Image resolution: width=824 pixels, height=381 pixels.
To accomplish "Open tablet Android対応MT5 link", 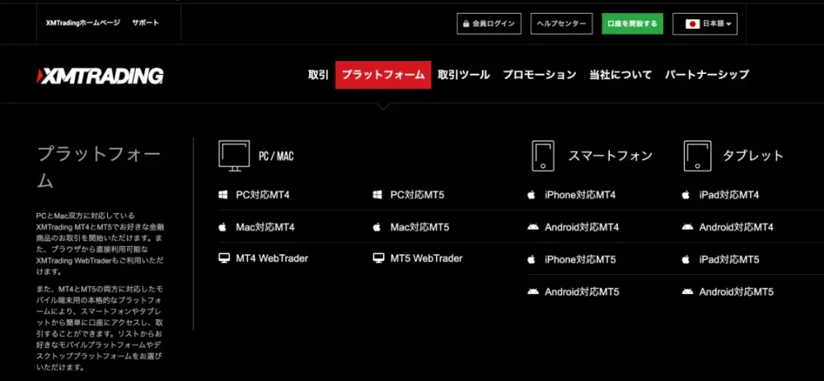I will tap(736, 291).
